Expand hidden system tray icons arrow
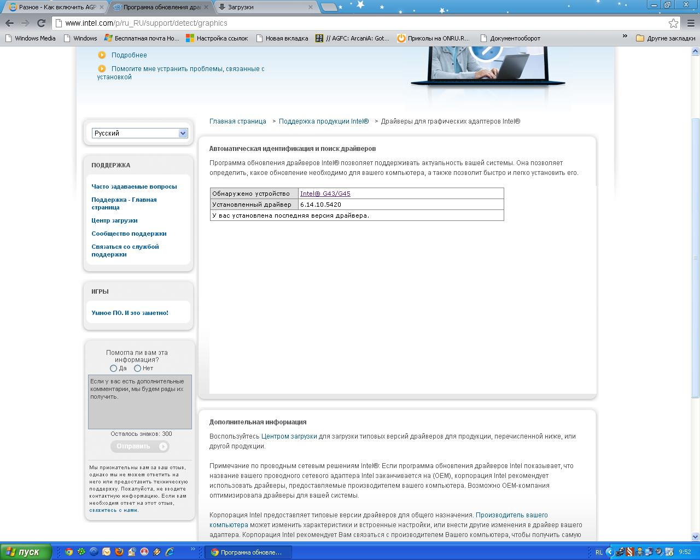Screen dimensions: 700x560 coord(609,552)
